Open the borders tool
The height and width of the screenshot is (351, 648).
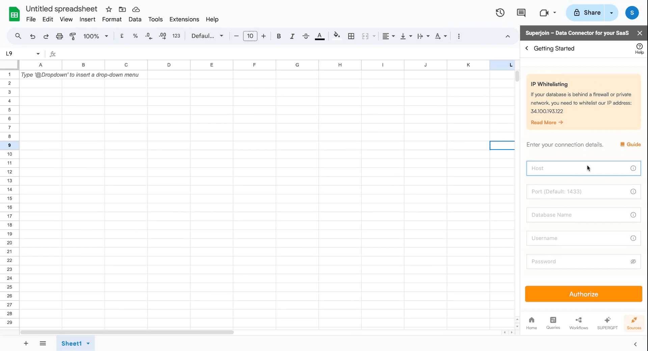point(351,36)
